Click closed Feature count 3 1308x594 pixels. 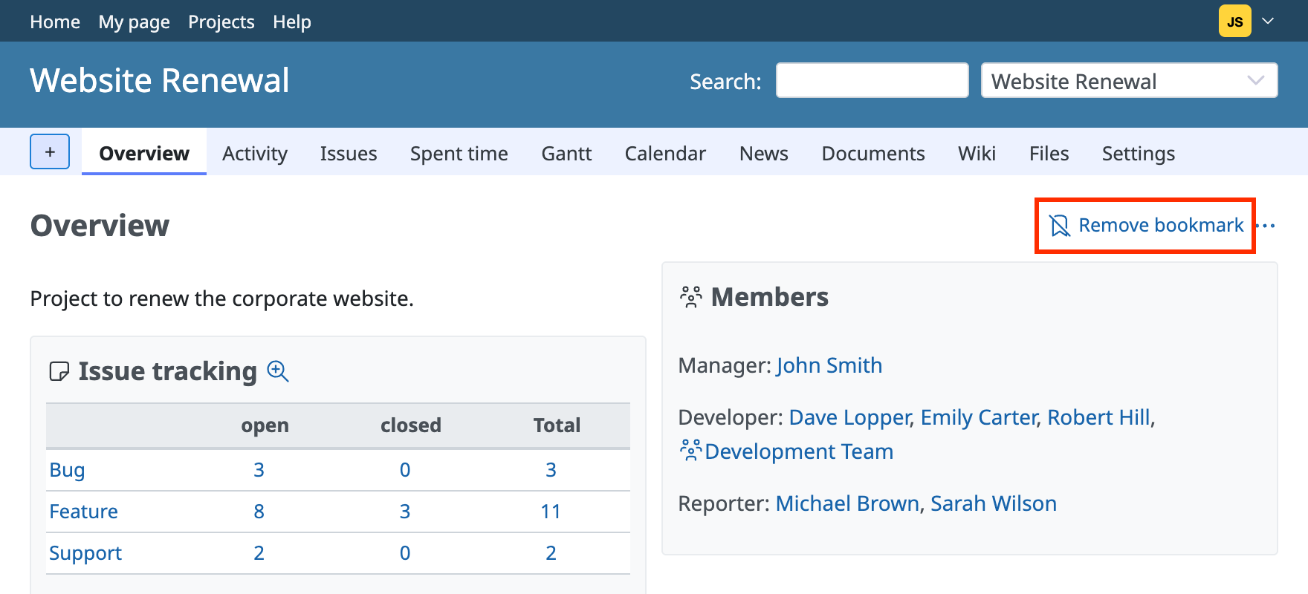(x=405, y=512)
